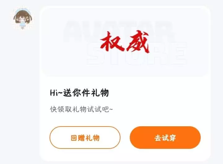Tap the faded STORE watermark word
Image resolution: width=223 pixels, height=164 pixels.
click(x=137, y=54)
